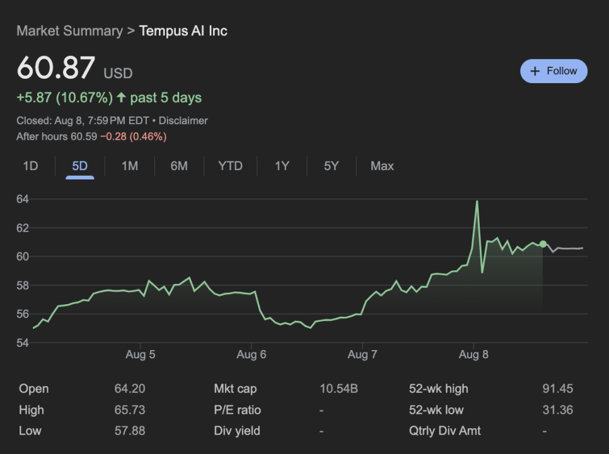Screen dimensions: 609x454
Task: Follow Tempus AI Inc stock
Action: [x=554, y=71]
